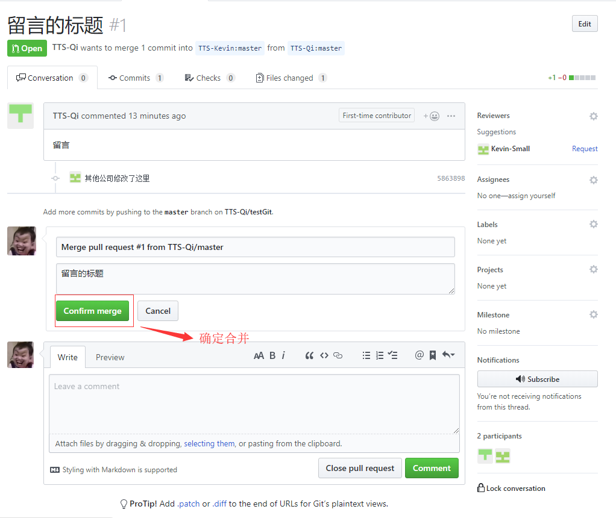Open the second participant avatar

tap(503, 456)
